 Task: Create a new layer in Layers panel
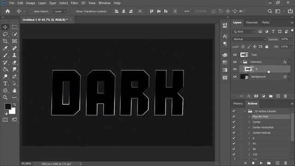click(278, 96)
